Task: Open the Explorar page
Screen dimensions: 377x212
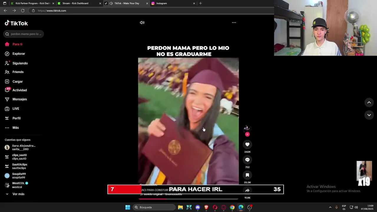Action: [15, 54]
